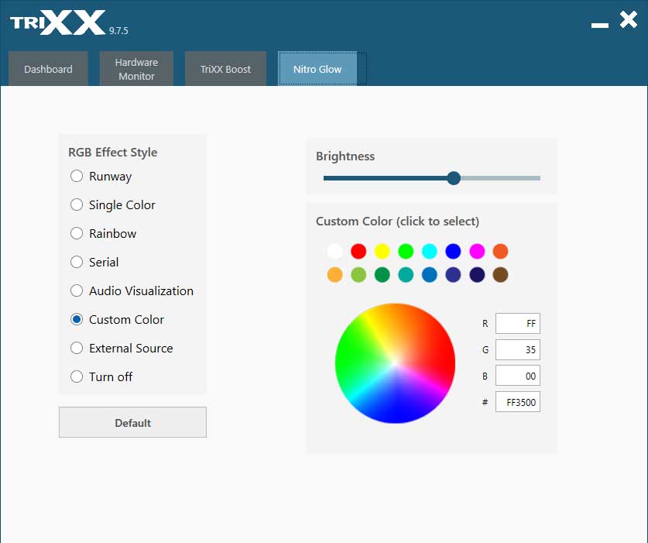This screenshot has width=648, height=543.
Task: Click the TriXX logo
Action: pyautogui.click(x=58, y=22)
